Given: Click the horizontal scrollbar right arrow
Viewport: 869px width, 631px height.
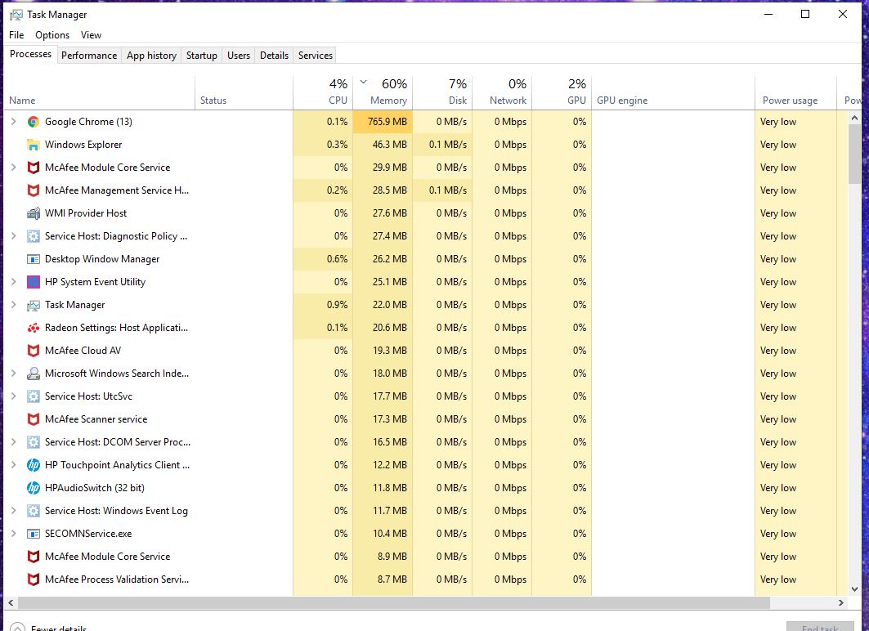Looking at the screenshot, I should coord(841,602).
